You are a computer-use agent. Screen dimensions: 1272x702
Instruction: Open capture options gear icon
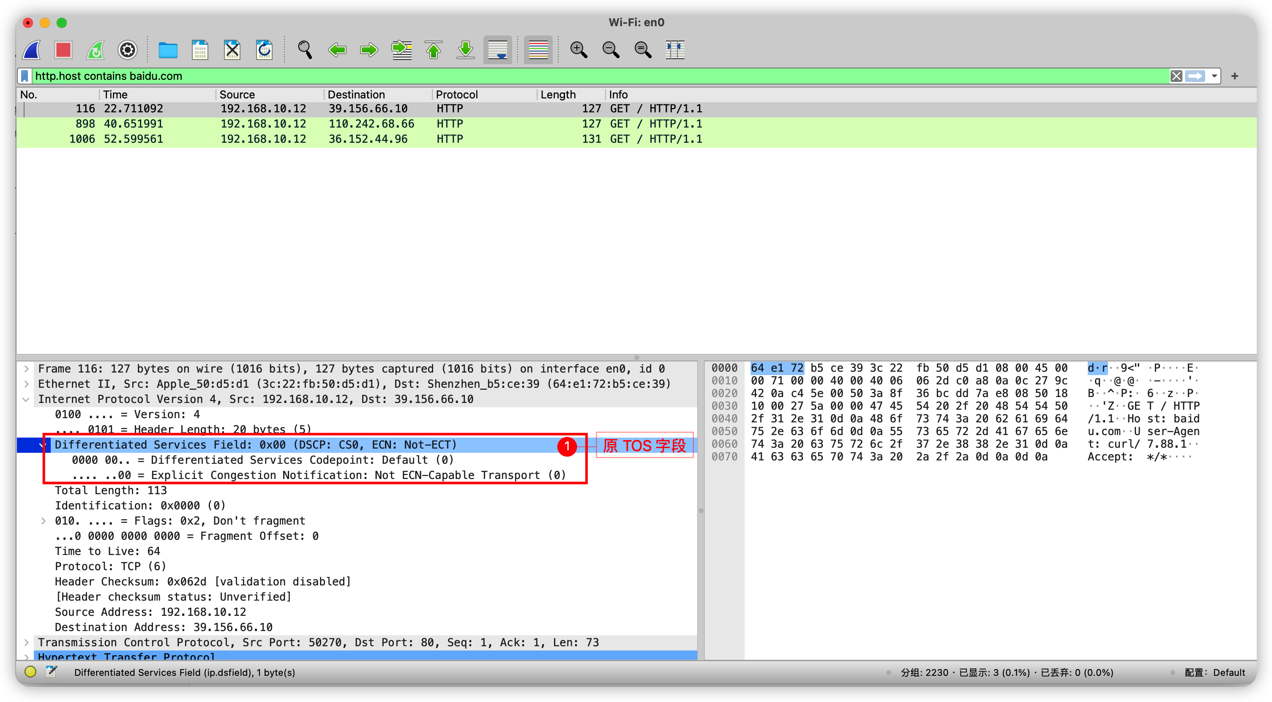[127, 50]
